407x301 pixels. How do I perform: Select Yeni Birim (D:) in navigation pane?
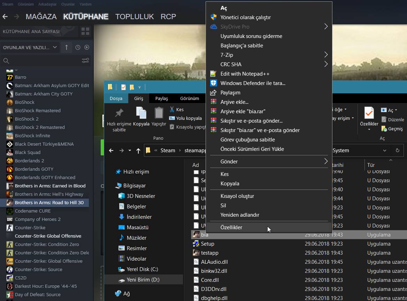pyautogui.click(x=144, y=280)
